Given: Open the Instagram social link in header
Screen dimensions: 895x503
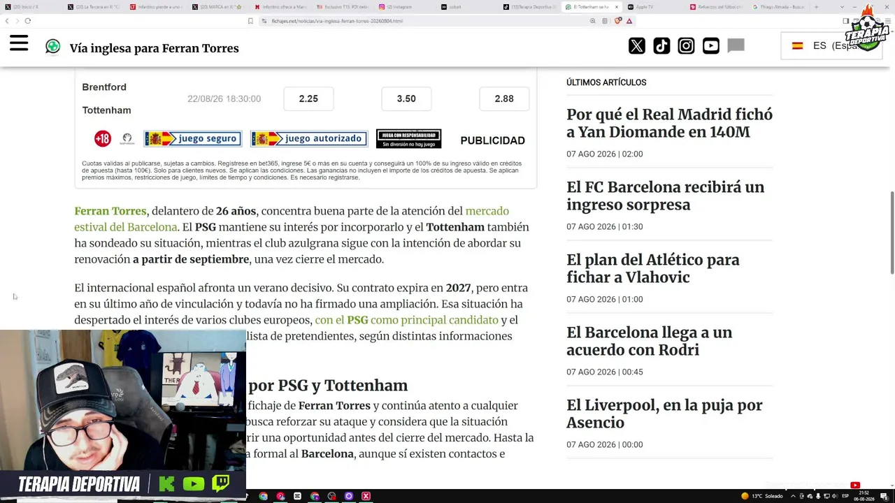Looking at the screenshot, I should (686, 46).
